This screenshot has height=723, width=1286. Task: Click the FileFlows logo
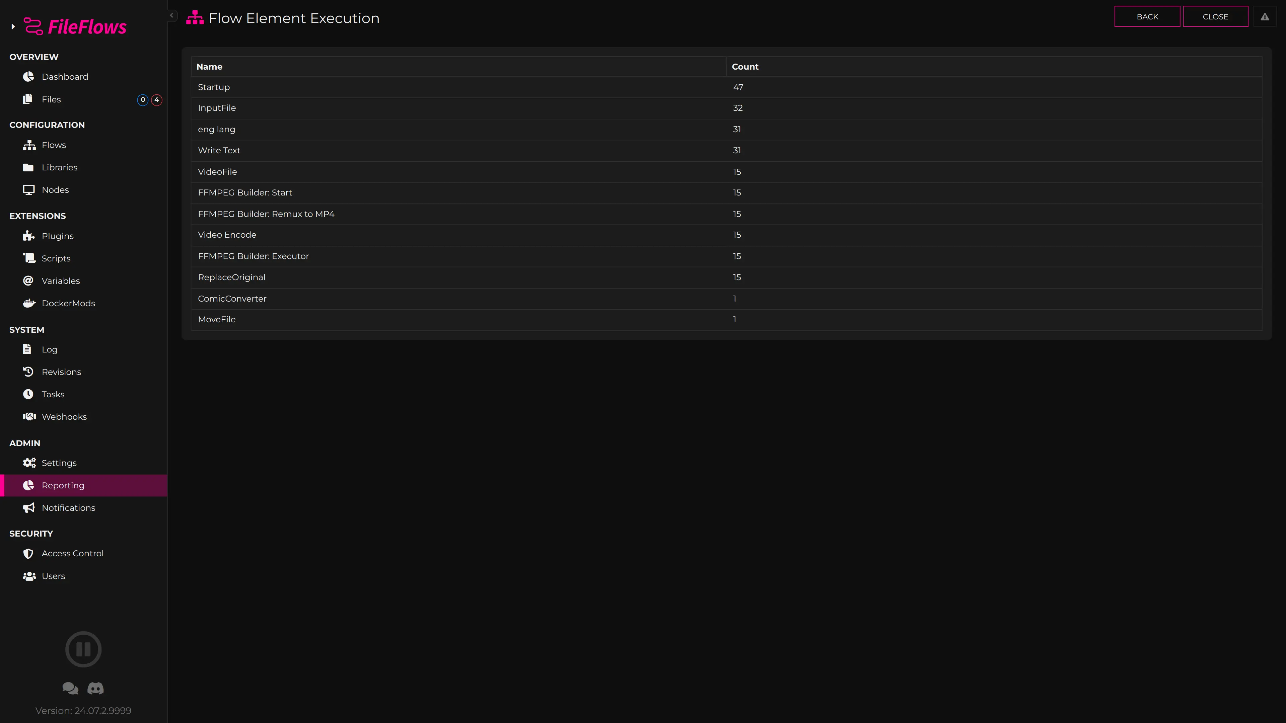[75, 26]
